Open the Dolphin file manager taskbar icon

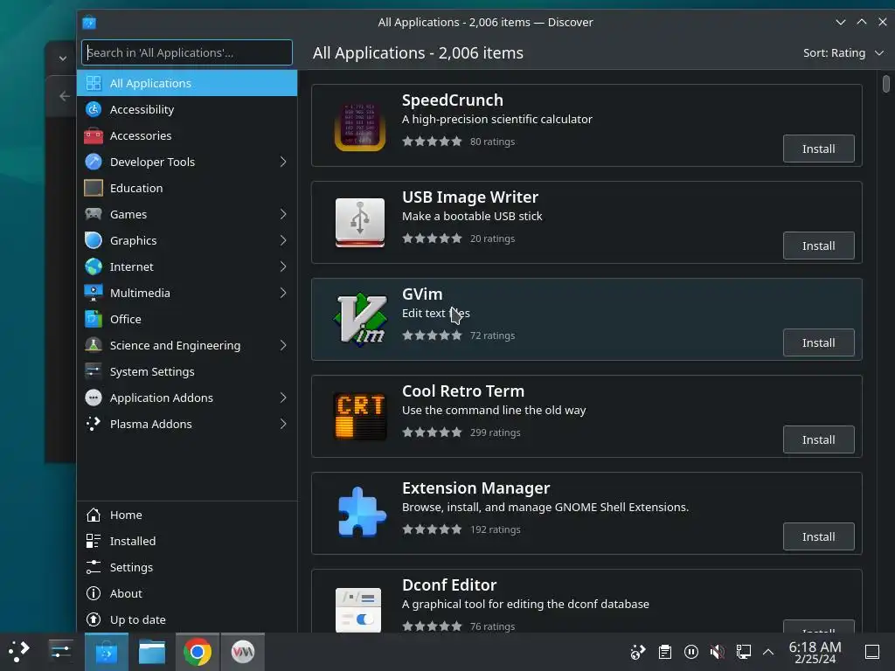point(152,652)
